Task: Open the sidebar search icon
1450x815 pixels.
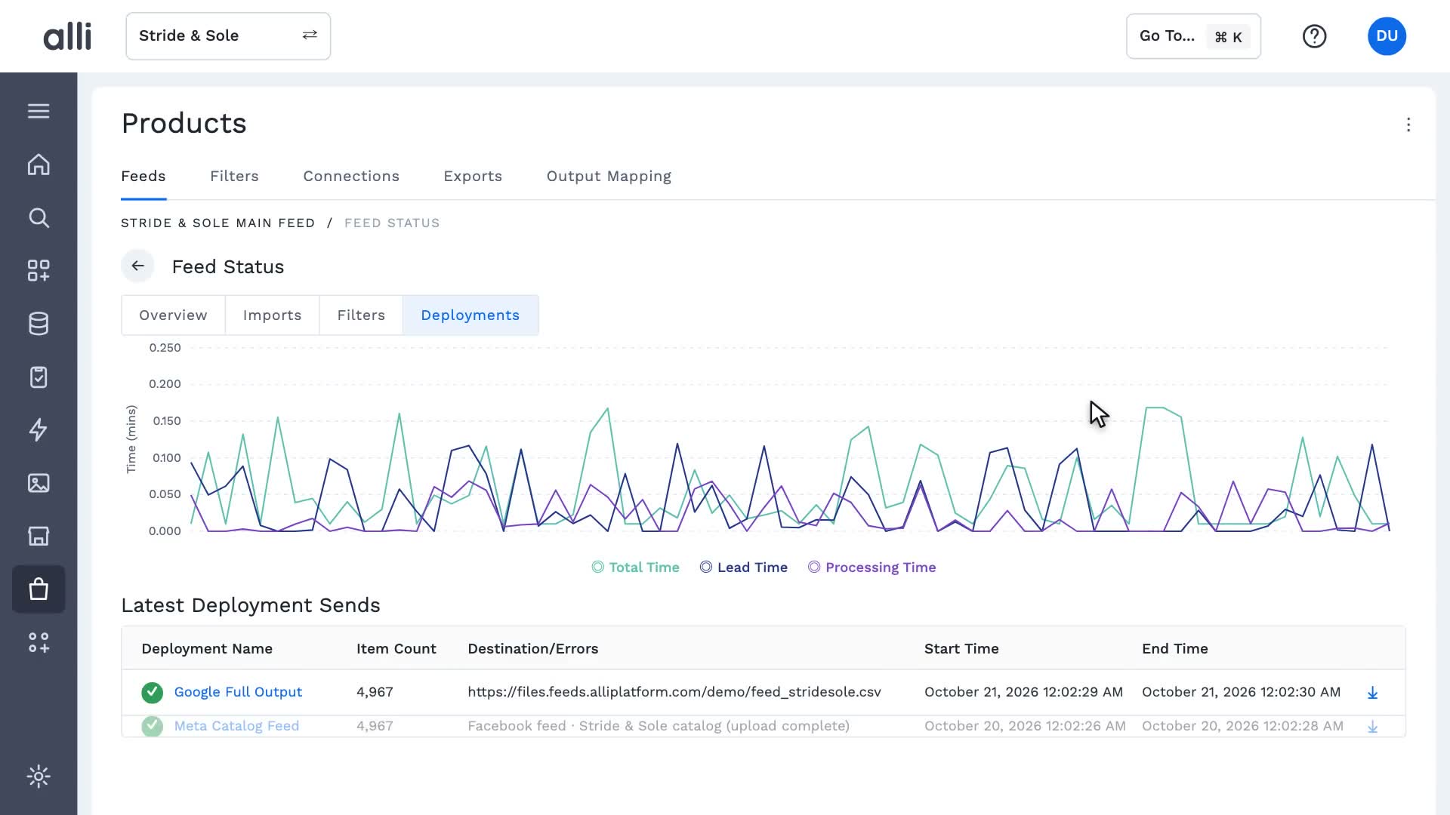Action: 39,218
